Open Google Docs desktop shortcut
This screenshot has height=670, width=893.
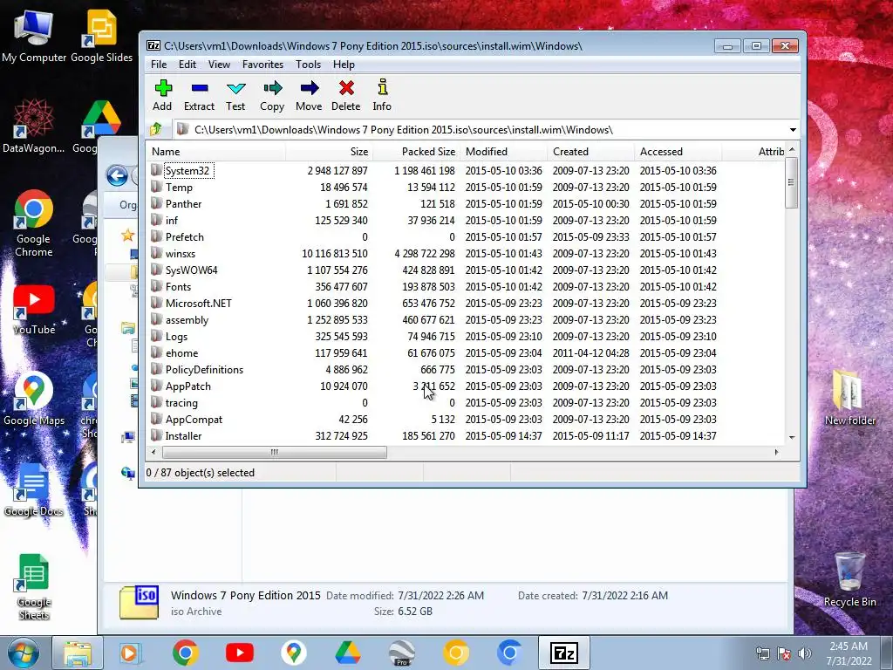pos(33,489)
